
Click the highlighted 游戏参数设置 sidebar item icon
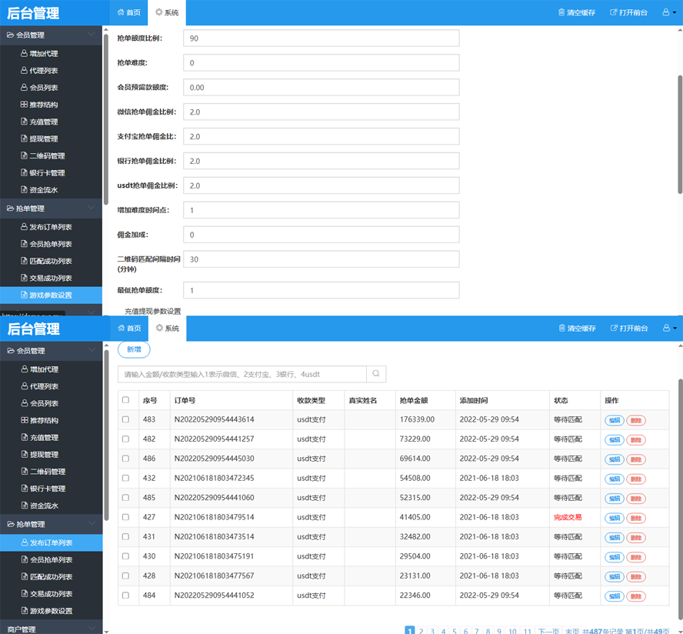coord(24,295)
